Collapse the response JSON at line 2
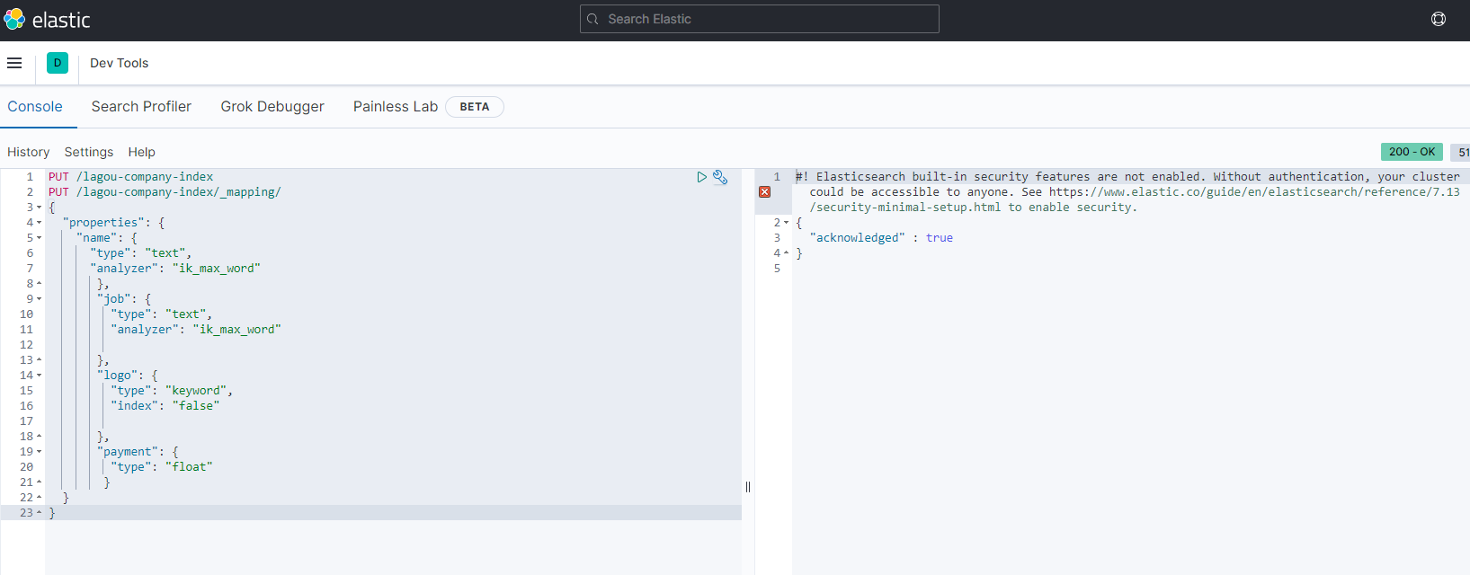 (x=786, y=223)
